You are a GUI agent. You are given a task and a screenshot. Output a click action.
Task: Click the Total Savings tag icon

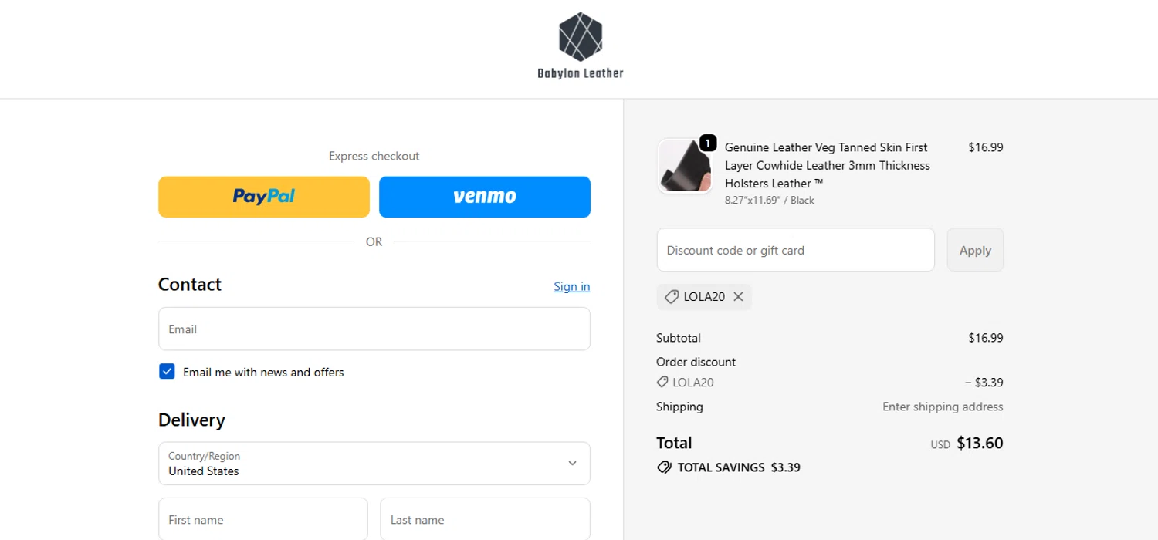(664, 467)
